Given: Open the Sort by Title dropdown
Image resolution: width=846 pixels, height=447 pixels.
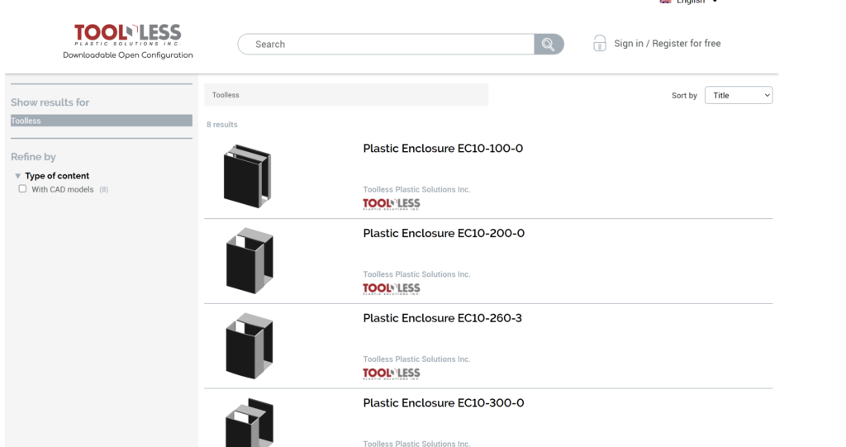Looking at the screenshot, I should click(x=738, y=96).
